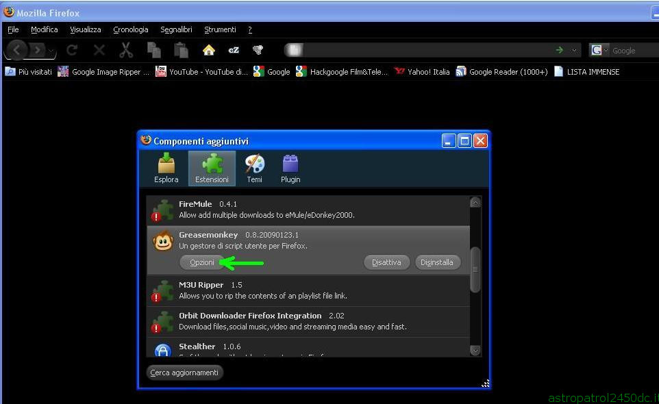Open the Segnalibri menu
The width and height of the screenshot is (659, 404).
pos(176,29)
